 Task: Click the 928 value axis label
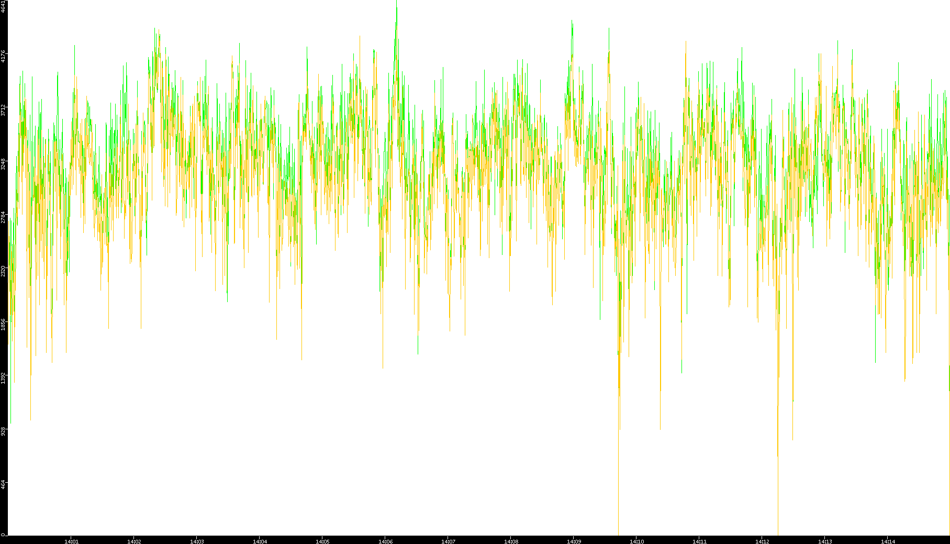click(3, 431)
